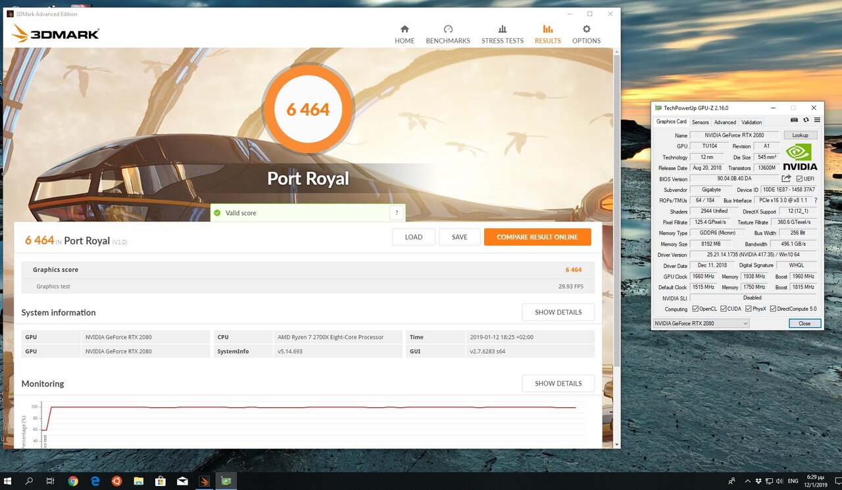Open taskbar search magnifier

tap(29, 481)
